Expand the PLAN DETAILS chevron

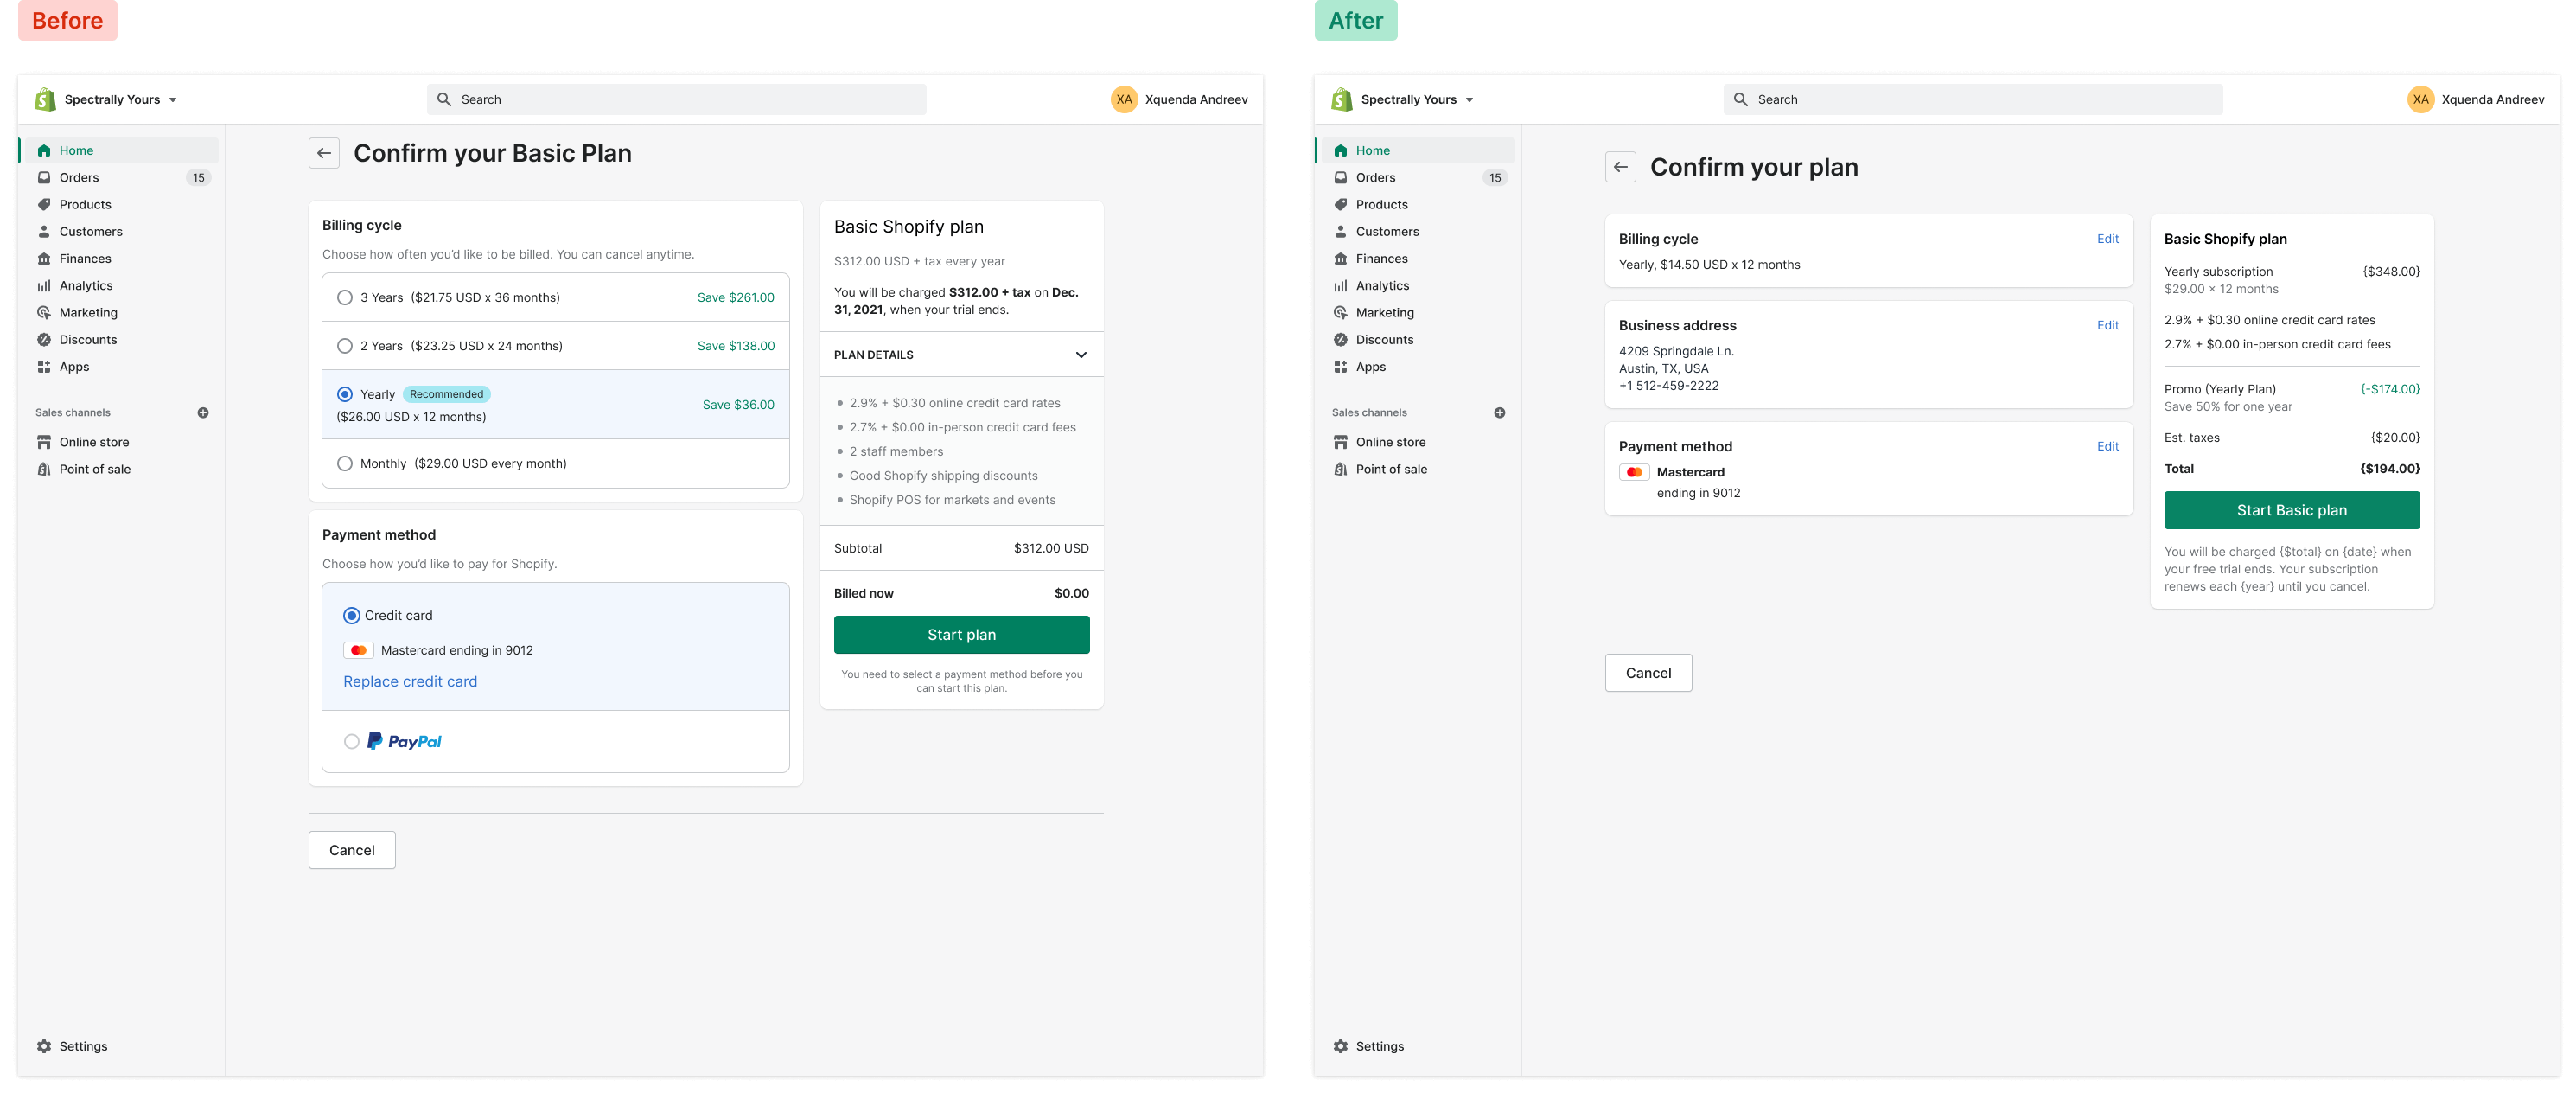coord(1080,354)
